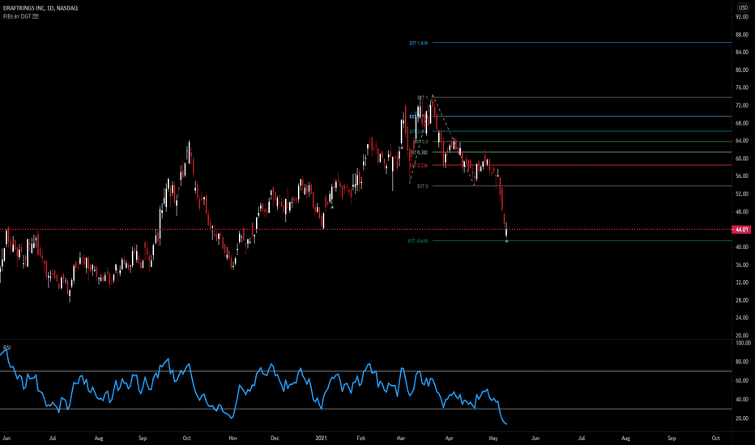
Task: Click the May label on time axis
Action: point(493,439)
